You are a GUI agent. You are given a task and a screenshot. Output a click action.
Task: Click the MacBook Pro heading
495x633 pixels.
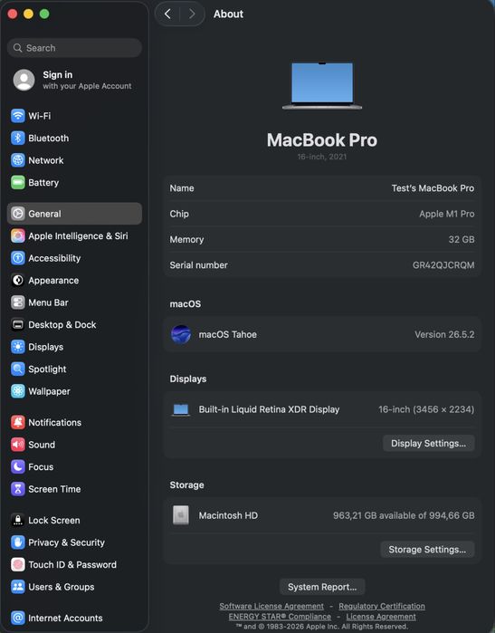pyautogui.click(x=322, y=140)
